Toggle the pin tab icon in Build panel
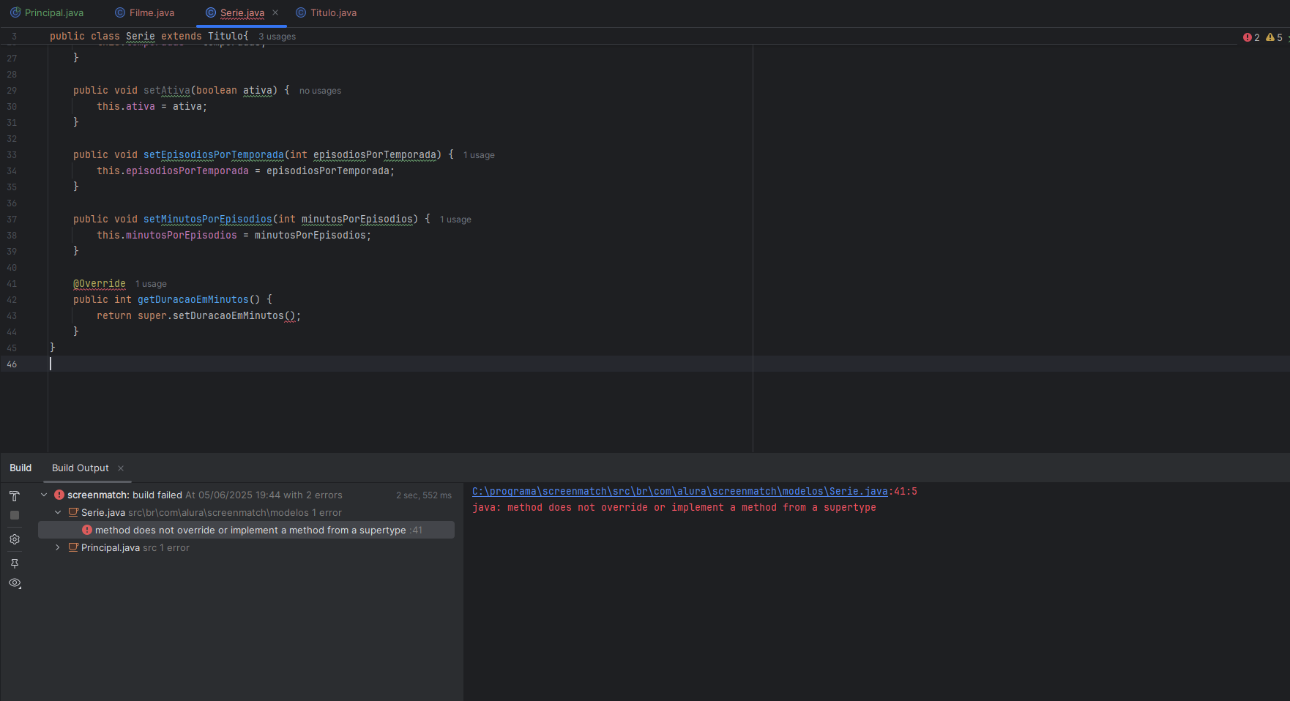Image resolution: width=1290 pixels, height=701 pixels. click(15, 563)
